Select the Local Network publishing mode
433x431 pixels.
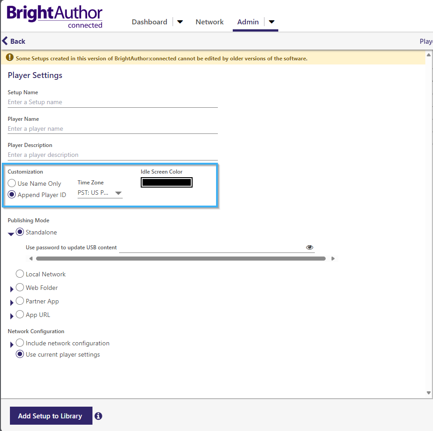pos(20,274)
